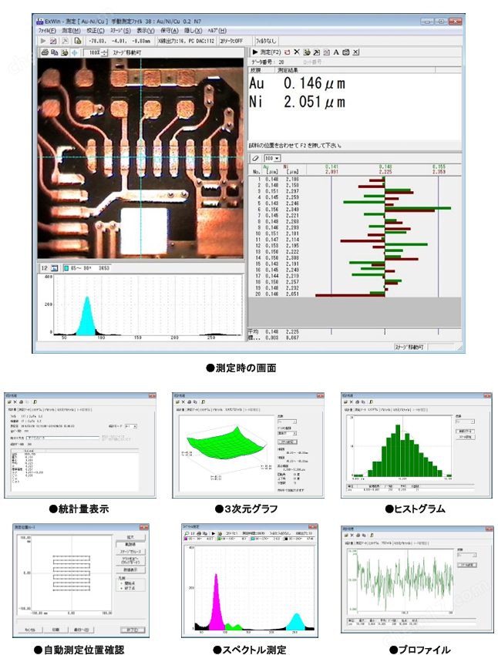This screenshot has height=655, width=498.
Task: Click the Ni 2.051 μm result readout
Action: 297,102
